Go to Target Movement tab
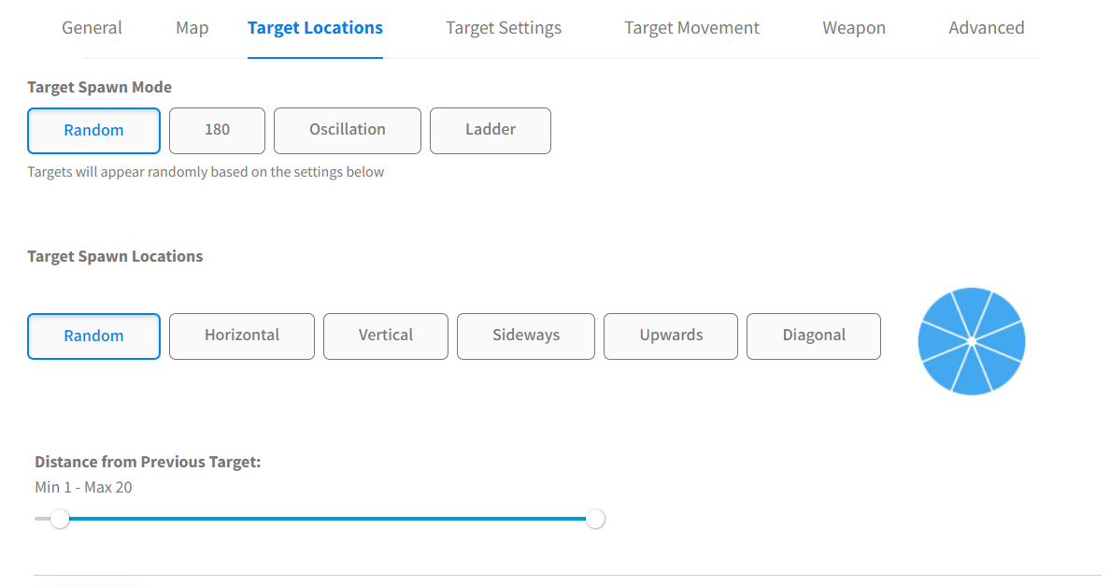This screenshot has width=1110, height=586. 691,28
